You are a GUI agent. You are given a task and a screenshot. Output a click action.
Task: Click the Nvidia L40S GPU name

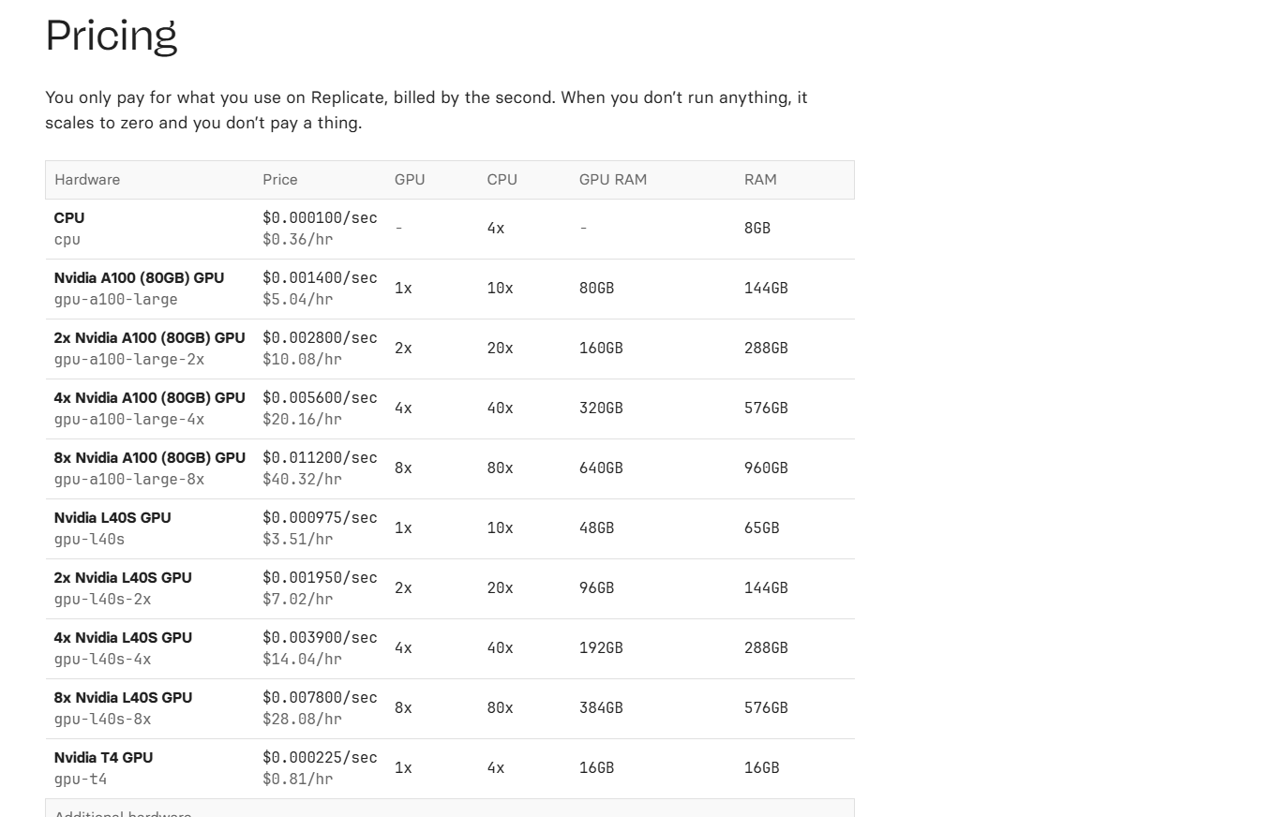click(112, 517)
